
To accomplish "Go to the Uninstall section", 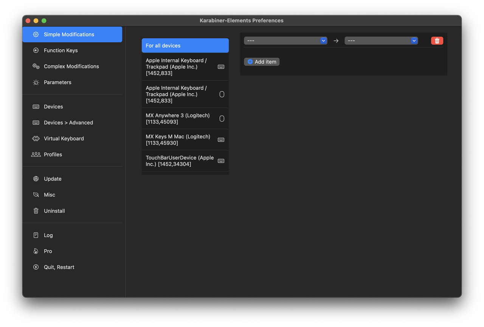I will coord(72,211).
